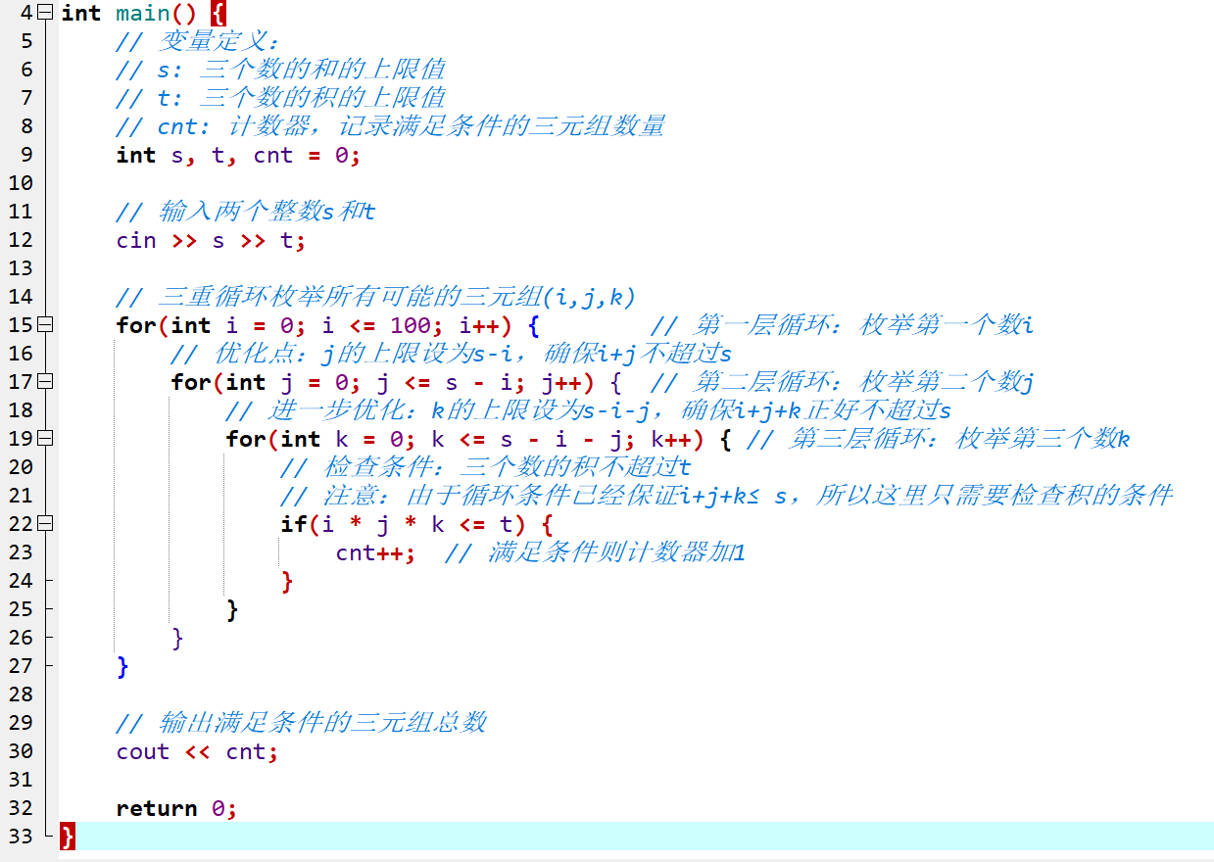Click the red closing brace on line 24
The height and width of the screenshot is (862, 1214).
point(287,582)
